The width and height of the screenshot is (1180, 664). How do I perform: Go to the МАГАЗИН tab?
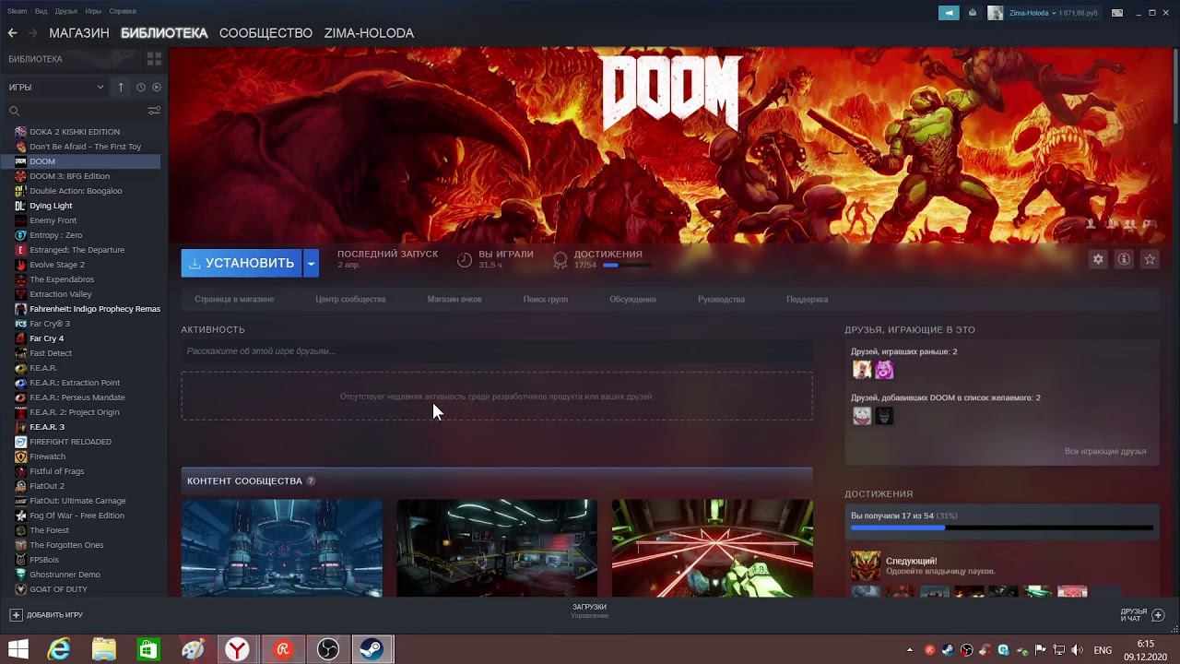coord(79,33)
